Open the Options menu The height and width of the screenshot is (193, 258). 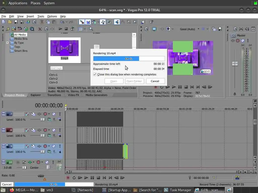(52, 16)
